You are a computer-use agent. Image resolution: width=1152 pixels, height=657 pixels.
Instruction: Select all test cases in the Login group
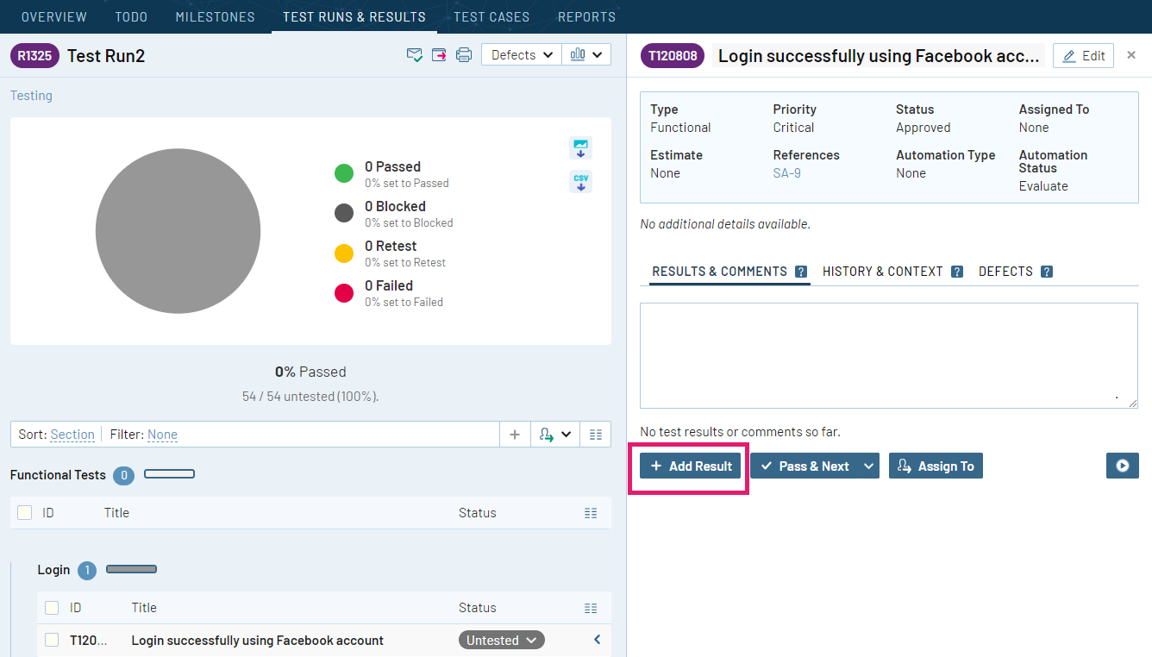(52, 607)
